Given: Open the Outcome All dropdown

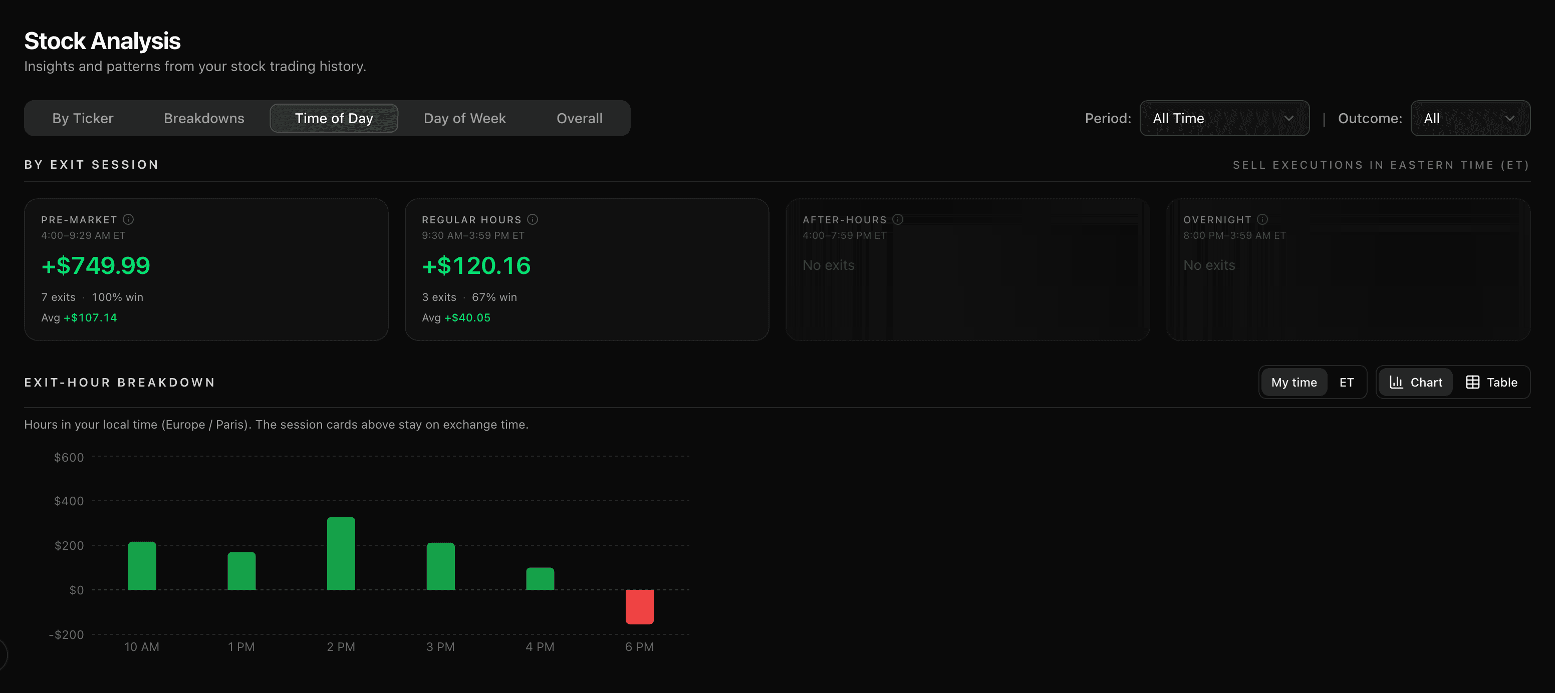Looking at the screenshot, I should [x=1470, y=118].
